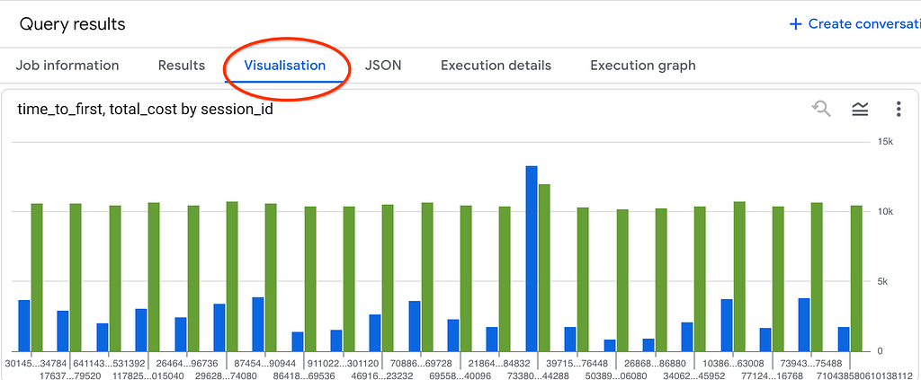Viewport: 921px width, 380px height.
Task: Click the axis label 641143...531392
Action: (x=109, y=364)
